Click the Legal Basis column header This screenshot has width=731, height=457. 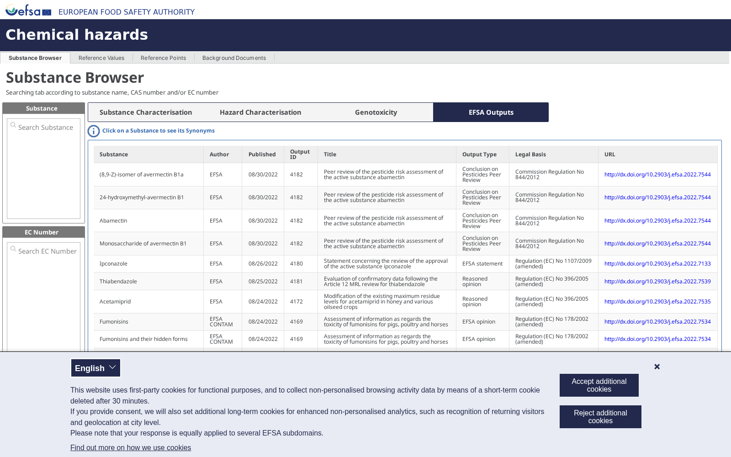tap(554, 154)
